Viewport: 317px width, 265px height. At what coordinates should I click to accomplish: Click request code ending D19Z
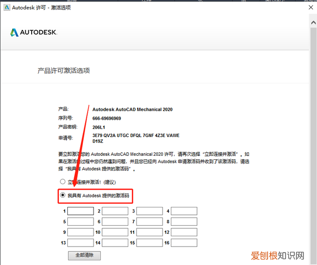coord(98,141)
